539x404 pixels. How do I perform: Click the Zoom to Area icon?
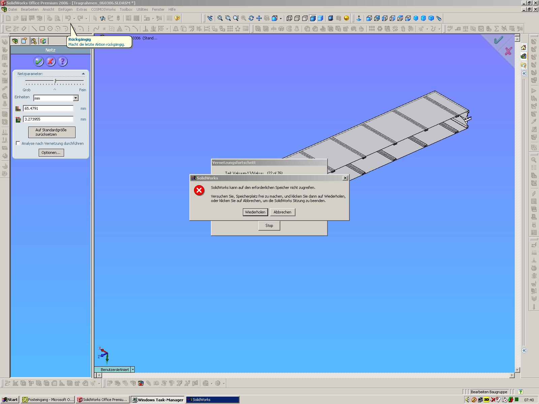pos(228,18)
